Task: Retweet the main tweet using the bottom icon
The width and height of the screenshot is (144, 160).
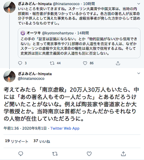Action: [55, 154]
